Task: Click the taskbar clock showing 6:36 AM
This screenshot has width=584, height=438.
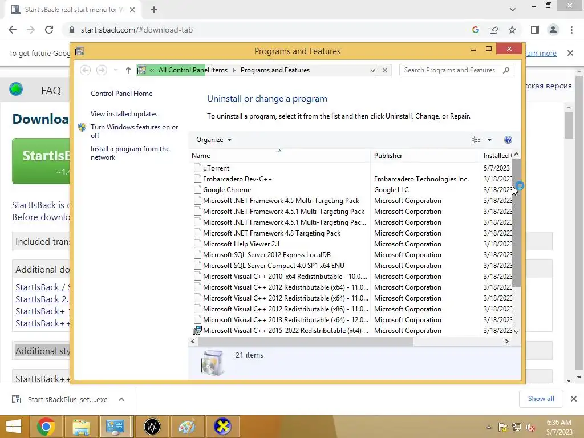Action: (559, 423)
